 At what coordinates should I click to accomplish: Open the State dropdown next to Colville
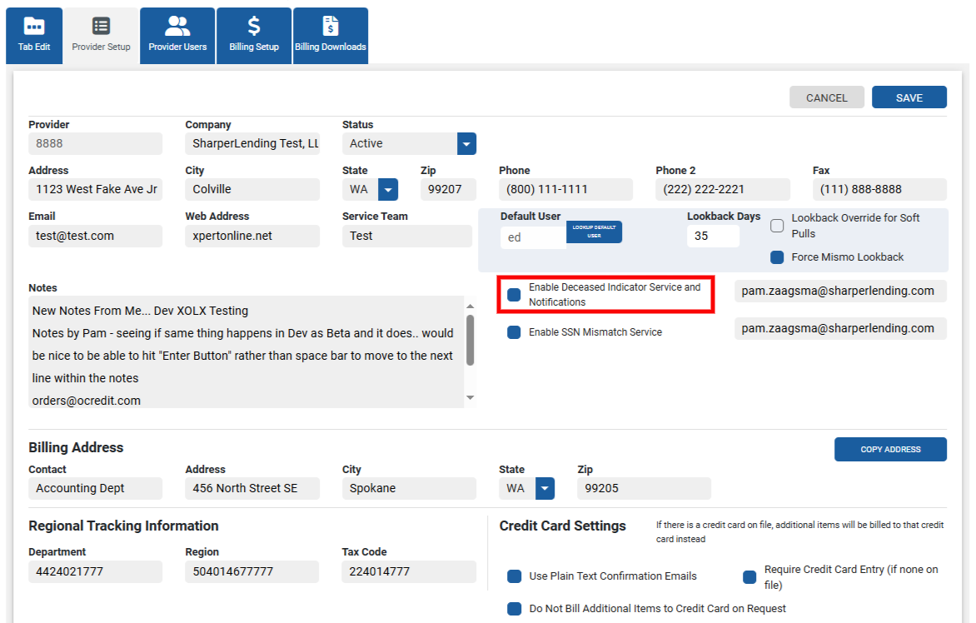coord(388,189)
